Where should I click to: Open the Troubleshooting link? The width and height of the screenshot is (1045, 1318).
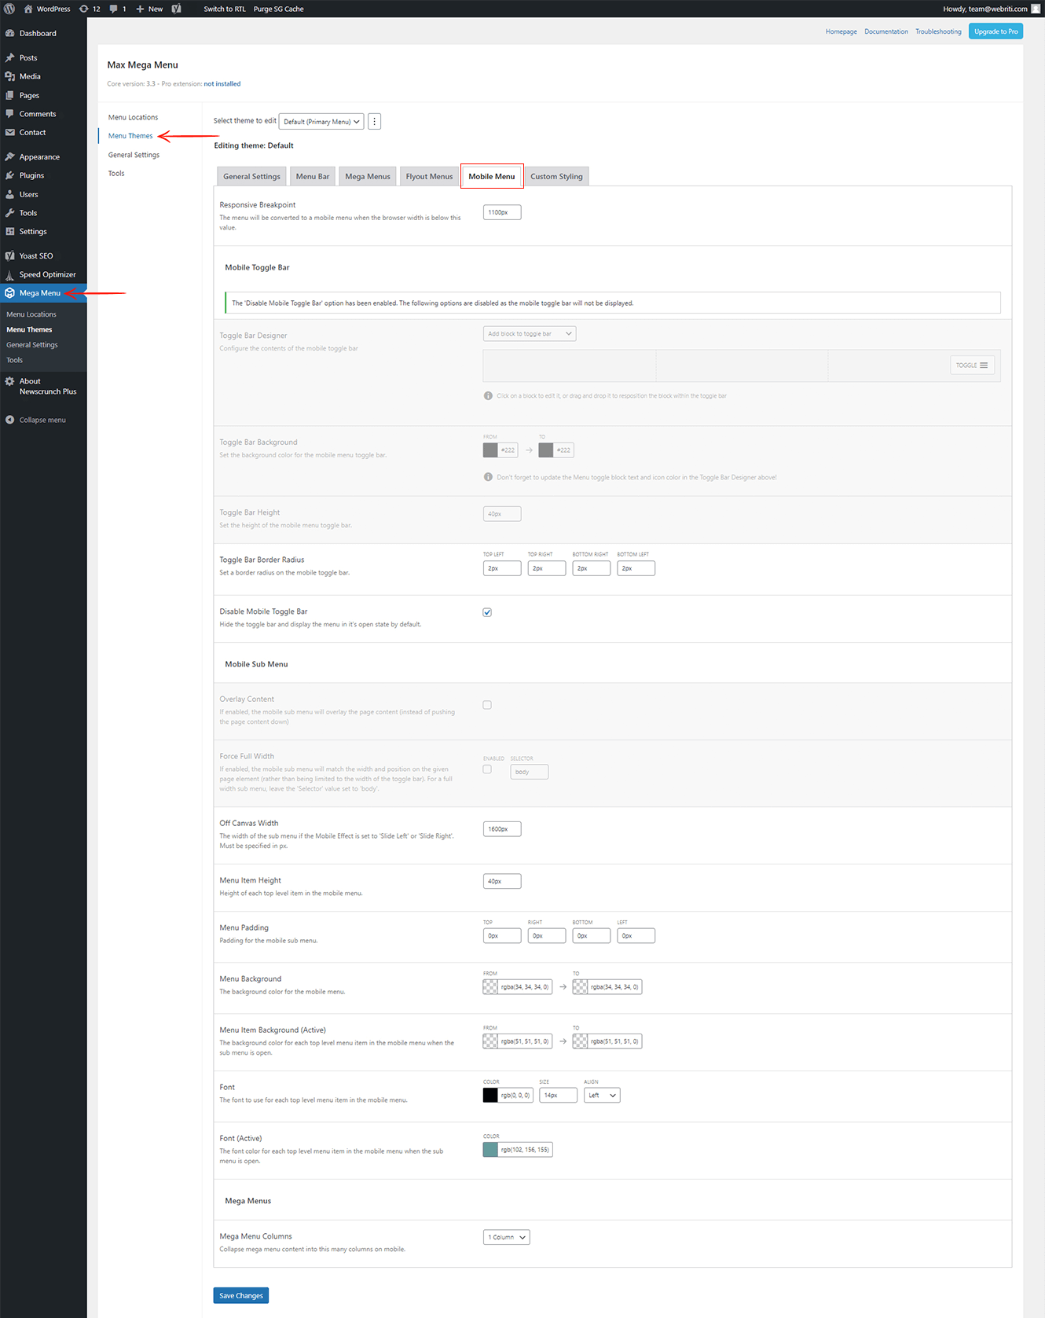[x=938, y=31]
